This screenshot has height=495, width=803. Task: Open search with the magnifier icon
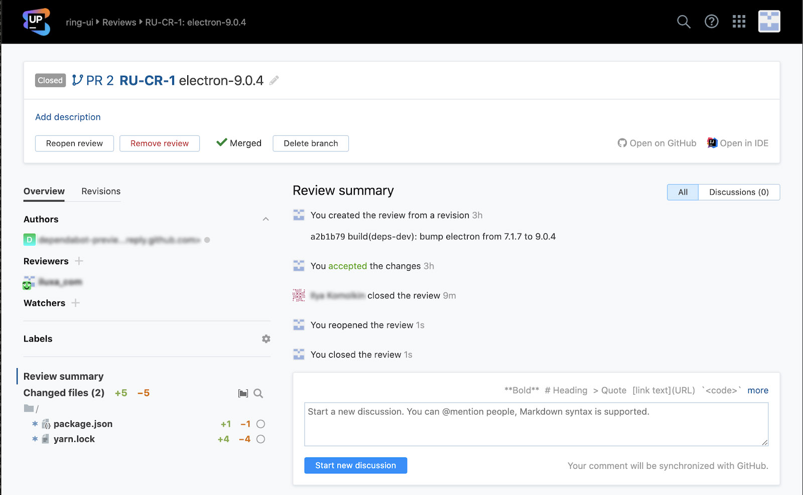[x=683, y=22]
